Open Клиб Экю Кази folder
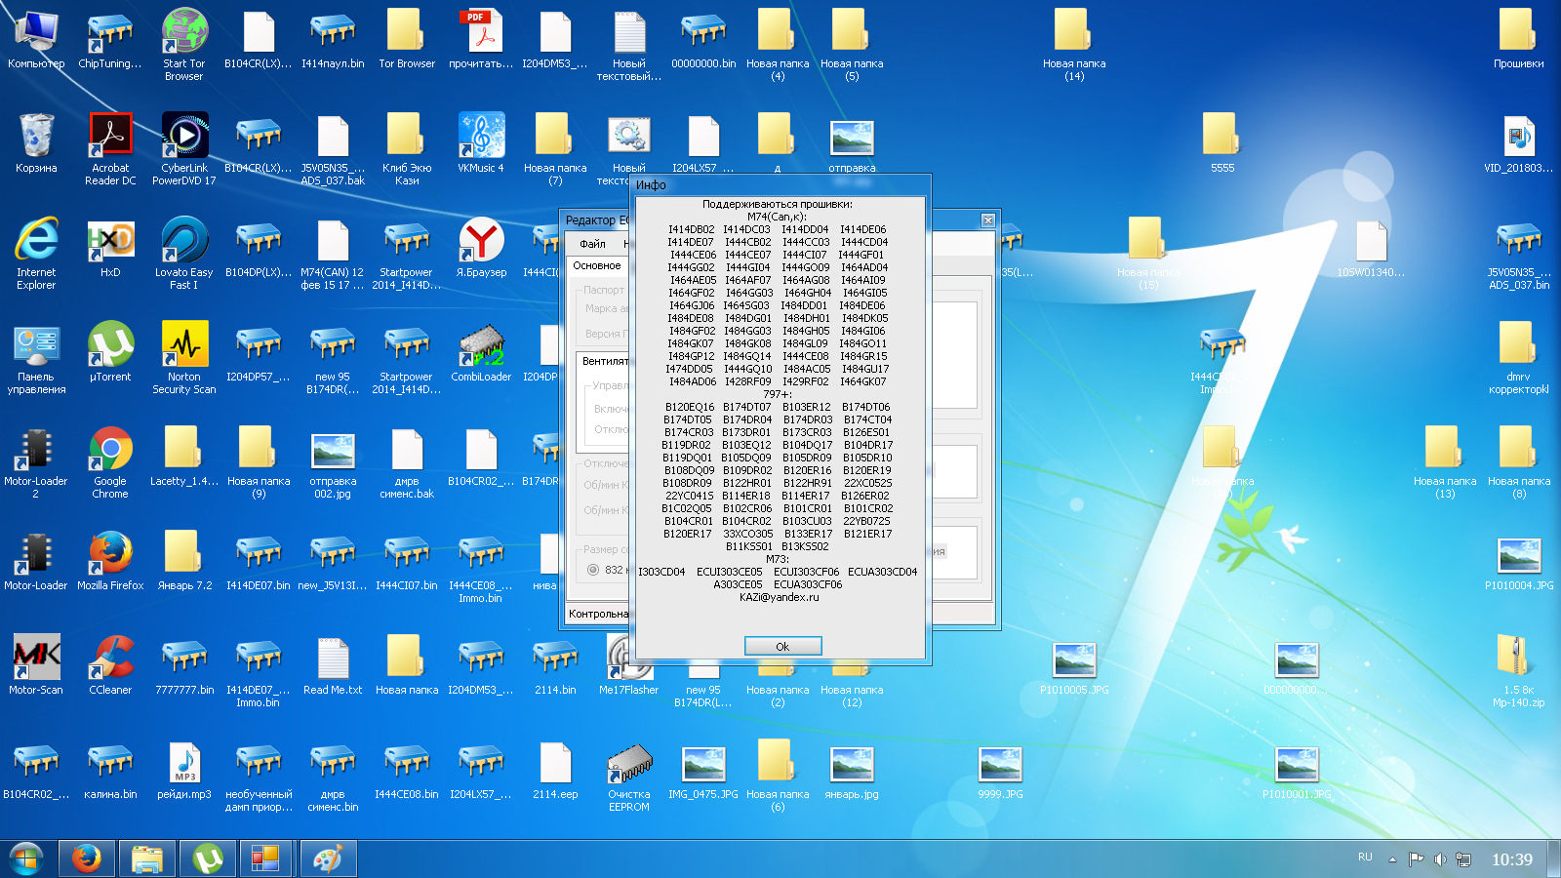The height and width of the screenshot is (878, 1561). point(407,148)
